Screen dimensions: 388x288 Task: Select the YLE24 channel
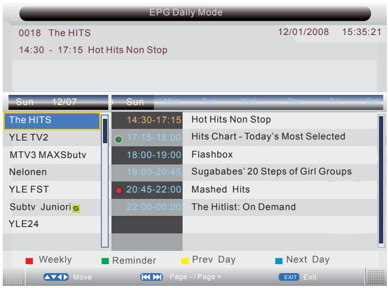(52, 224)
